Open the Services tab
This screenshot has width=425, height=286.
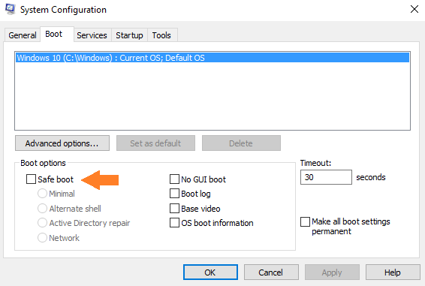coord(92,35)
